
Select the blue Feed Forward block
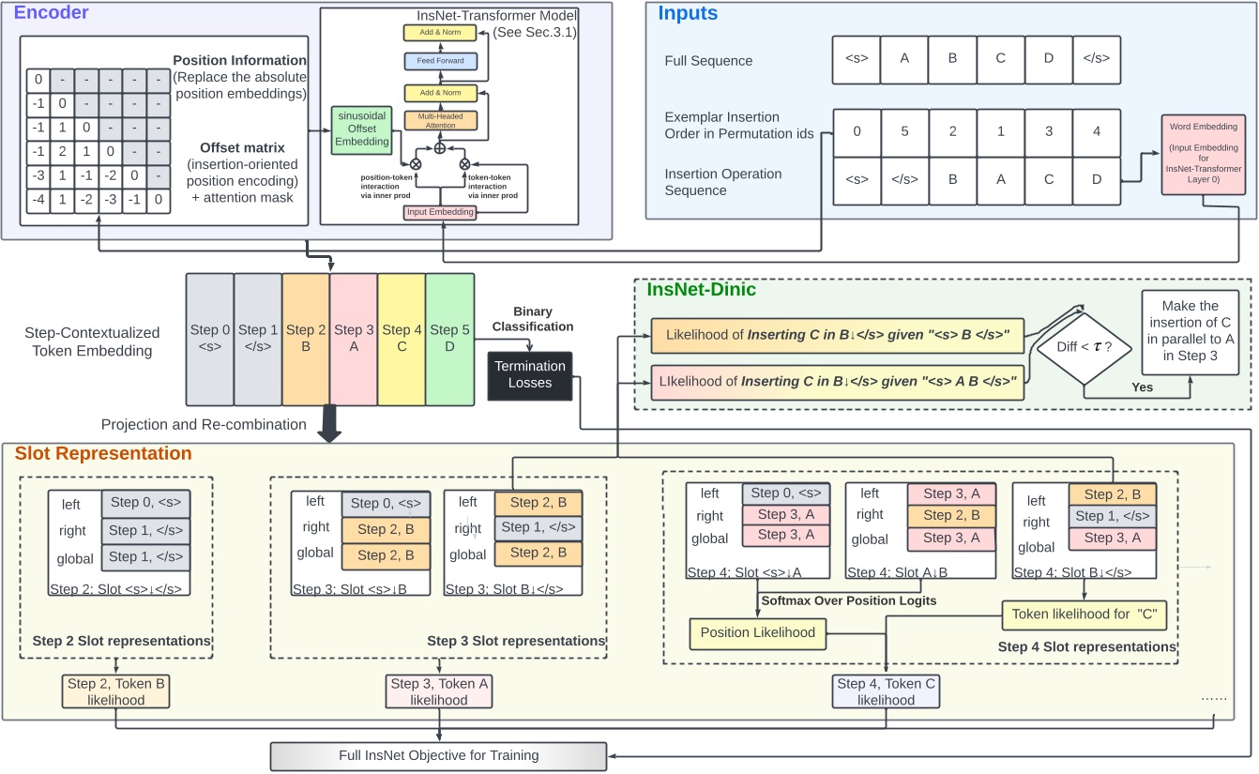coord(439,61)
